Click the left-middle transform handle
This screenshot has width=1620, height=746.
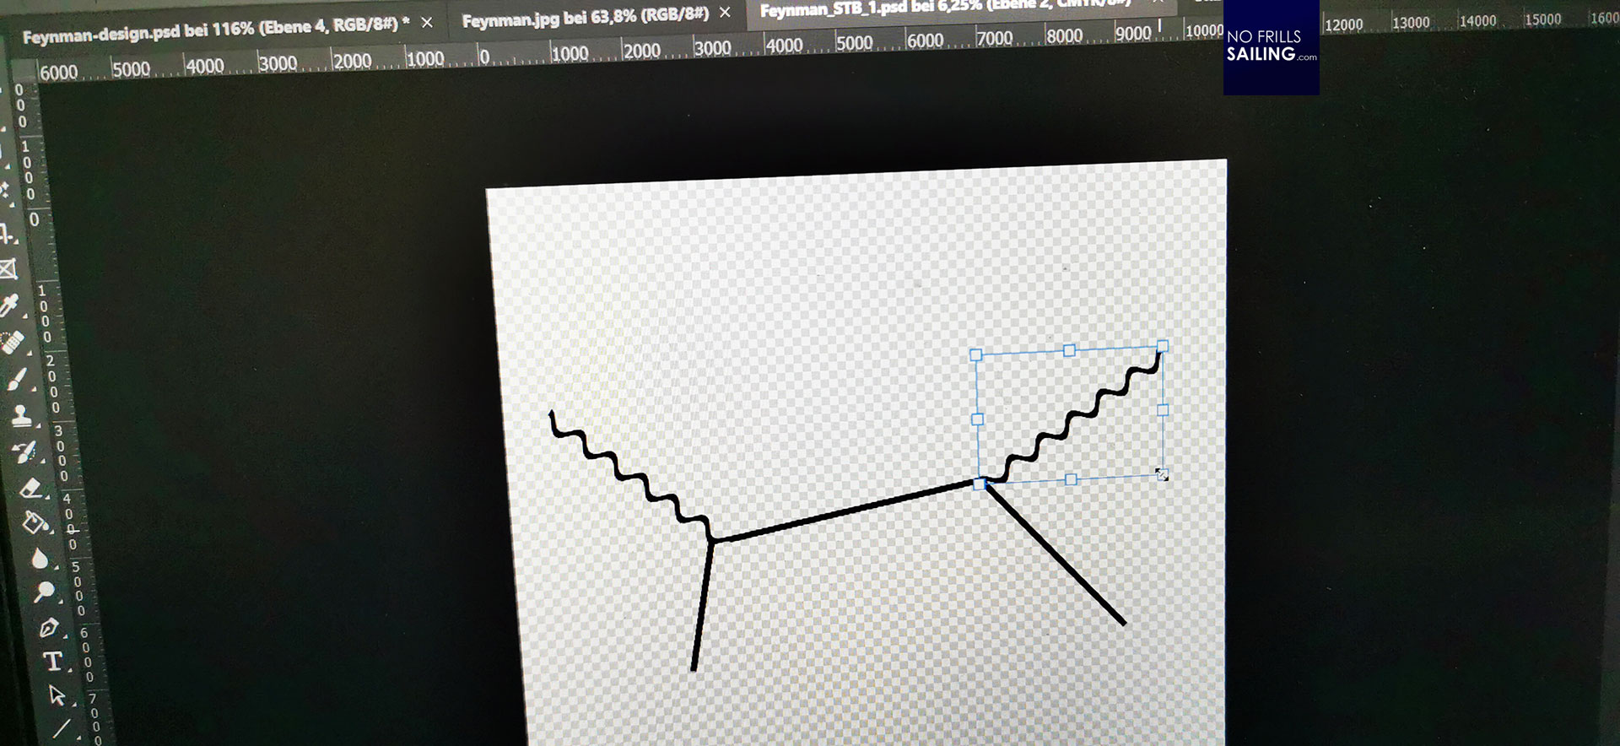(978, 419)
